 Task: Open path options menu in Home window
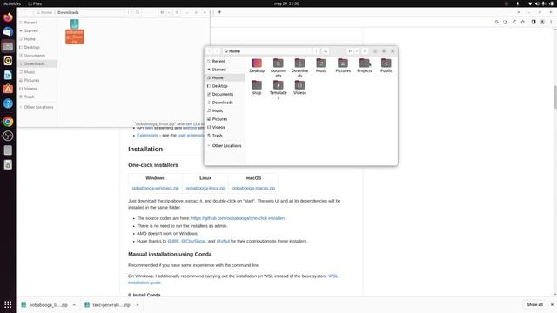[x=316, y=51]
